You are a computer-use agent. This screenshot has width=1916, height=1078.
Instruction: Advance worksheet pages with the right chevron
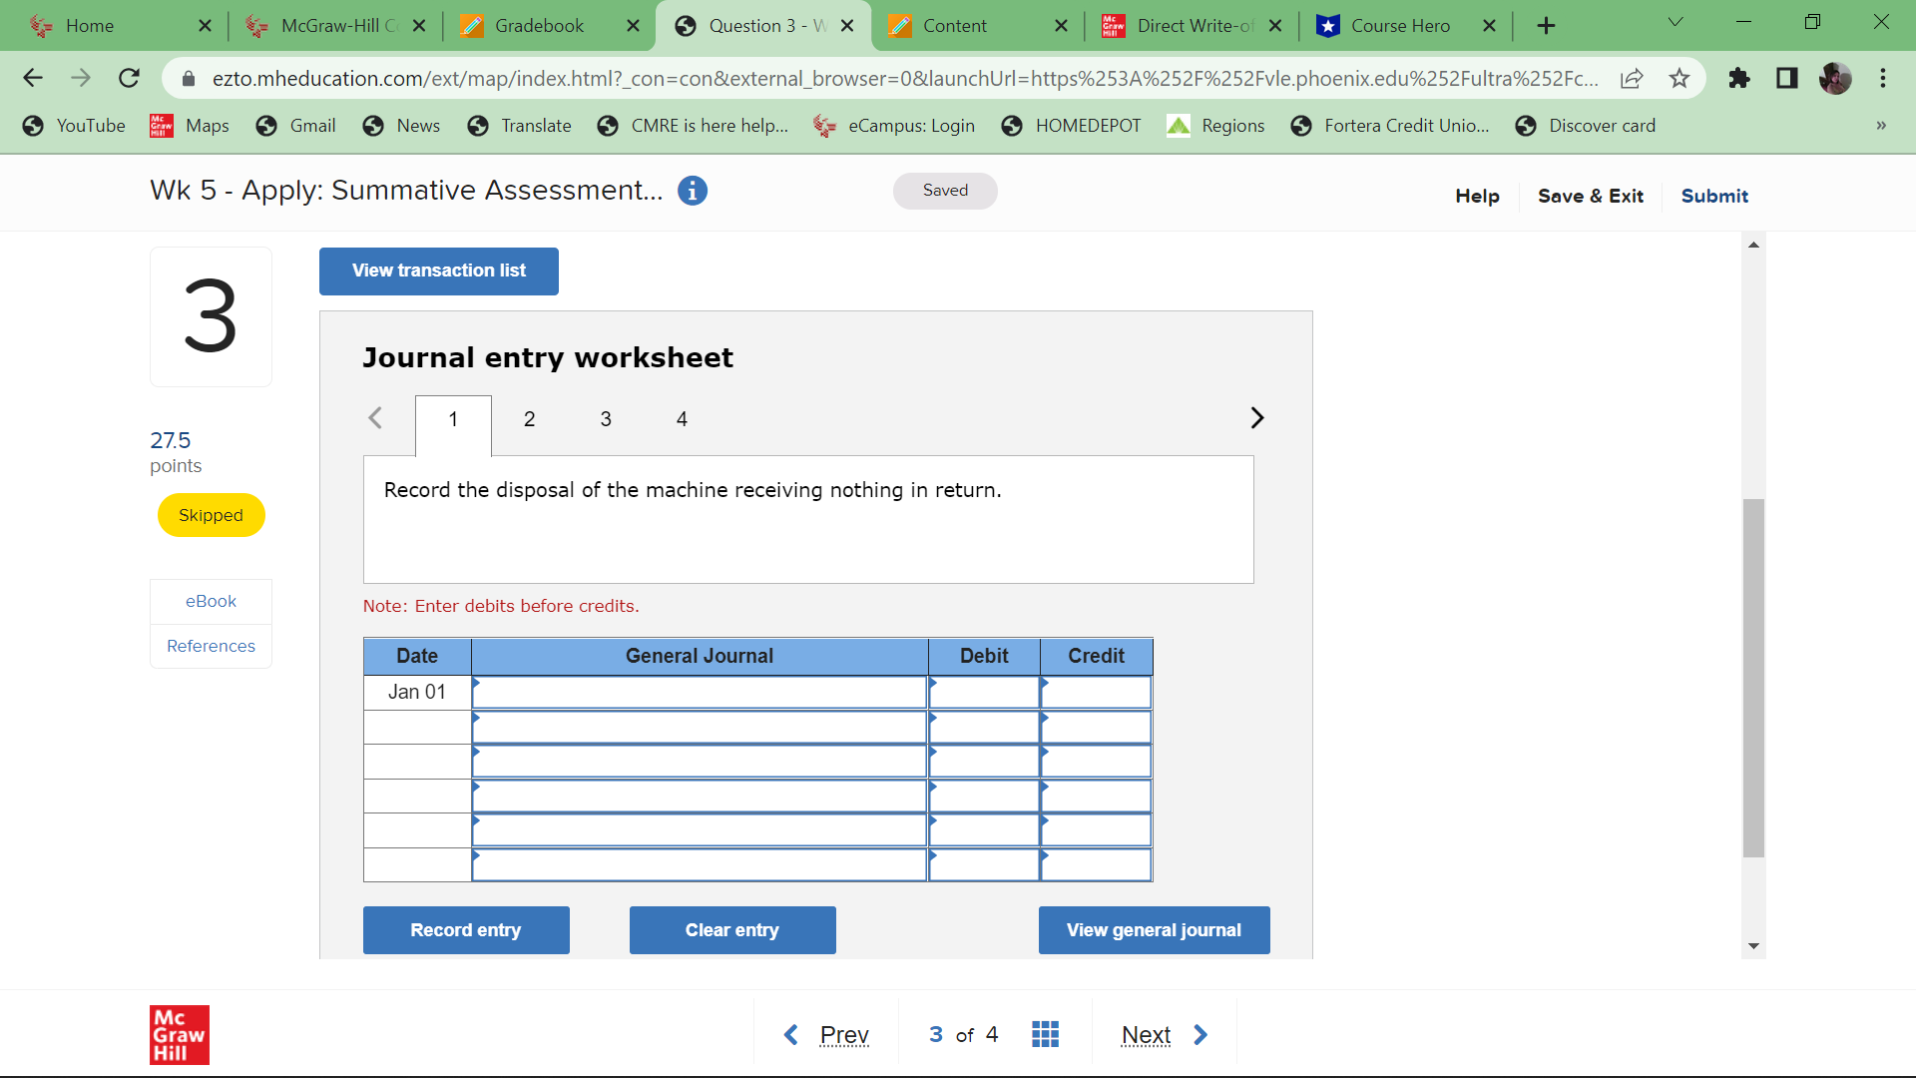pyautogui.click(x=1256, y=417)
